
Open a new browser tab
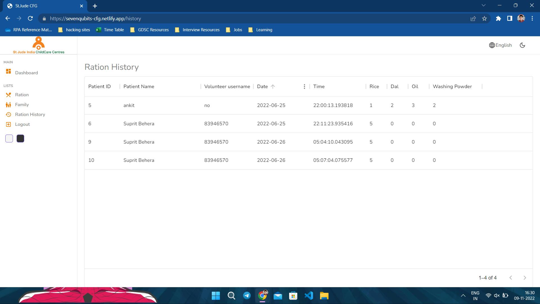point(95,6)
